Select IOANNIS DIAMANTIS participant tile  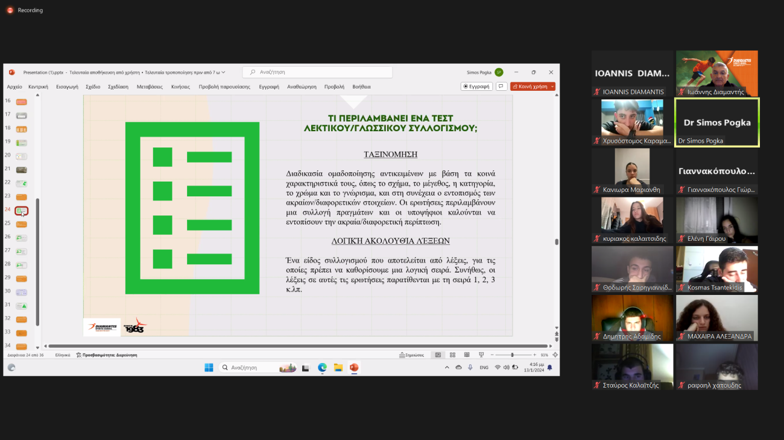pos(632,73)
